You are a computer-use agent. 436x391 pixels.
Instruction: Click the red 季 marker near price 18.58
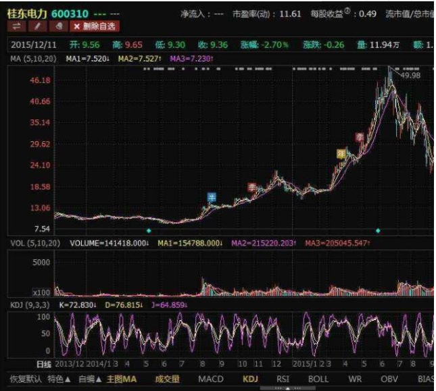pos(252,188)
